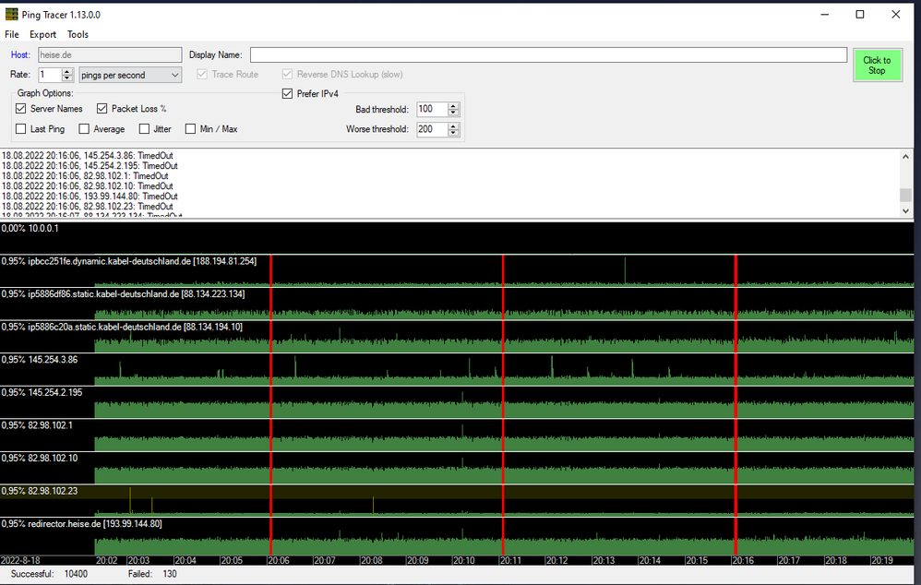Increase the Bad threshold value
This screenshot has width=921, height=585.
452,106
